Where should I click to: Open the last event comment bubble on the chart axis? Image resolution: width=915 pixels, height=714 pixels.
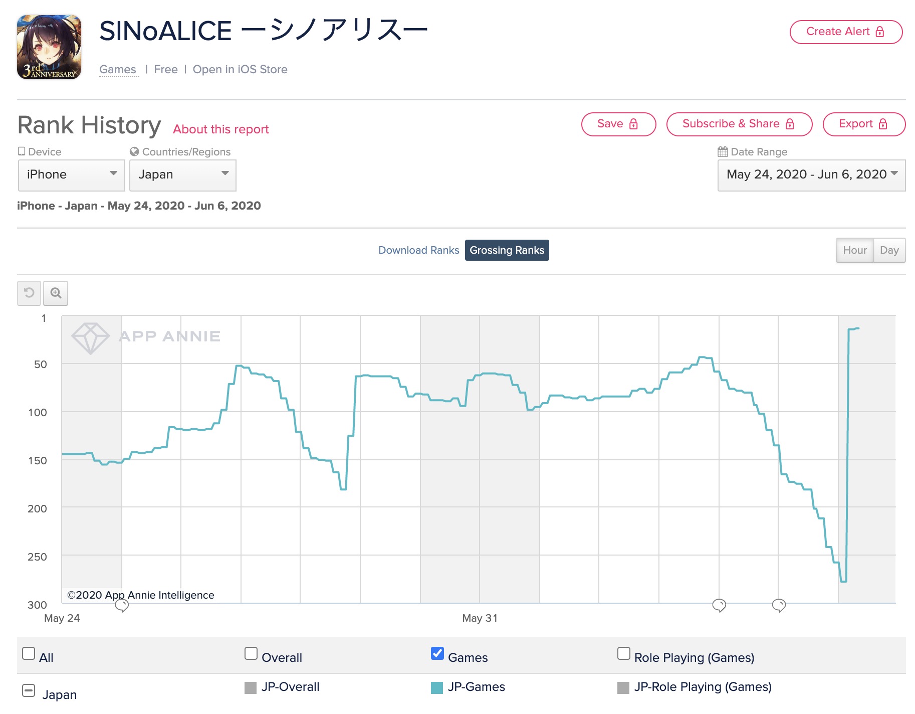pos(779,606)
